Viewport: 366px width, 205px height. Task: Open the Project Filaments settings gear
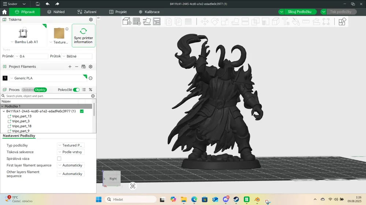coord(90,66)
